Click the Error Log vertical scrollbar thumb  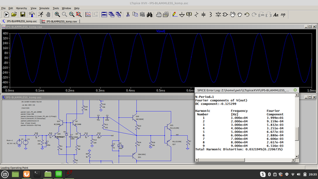click(297, 134)
